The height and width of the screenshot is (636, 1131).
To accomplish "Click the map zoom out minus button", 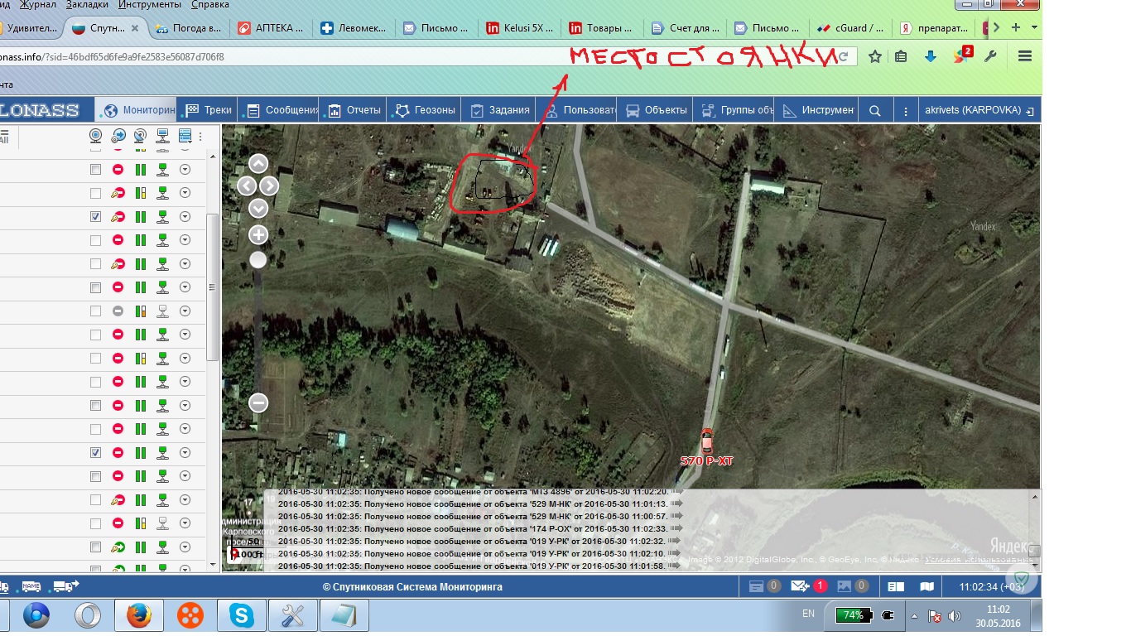I will pos(258,403).
